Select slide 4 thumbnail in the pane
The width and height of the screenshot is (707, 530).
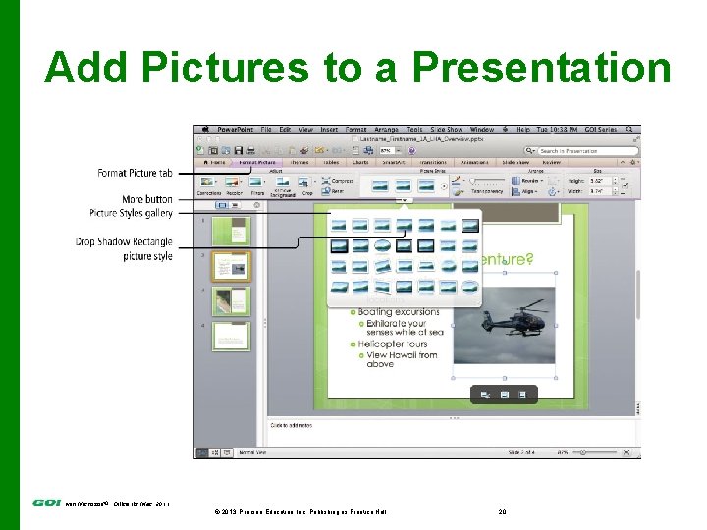coord(231,337)
